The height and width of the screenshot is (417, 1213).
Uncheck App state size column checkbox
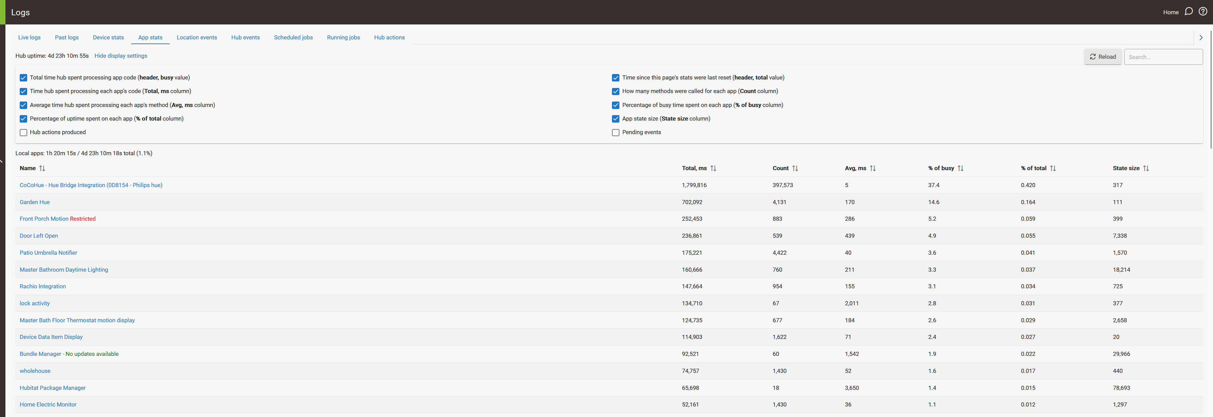click(x=615, y=119)
